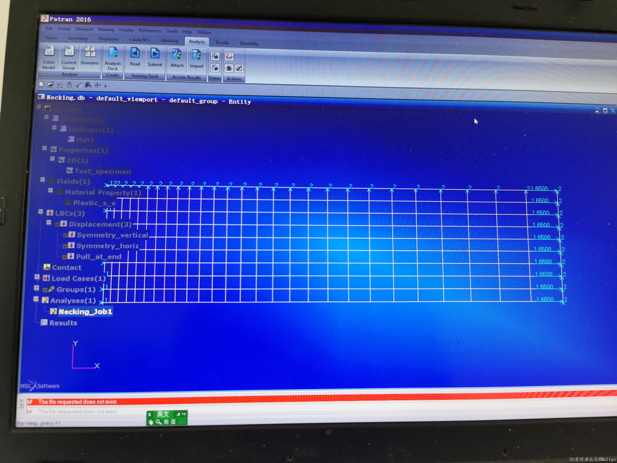Restore the viewport window using maximize button
Viewport: 617px width, 463px height.
[605, 111]
